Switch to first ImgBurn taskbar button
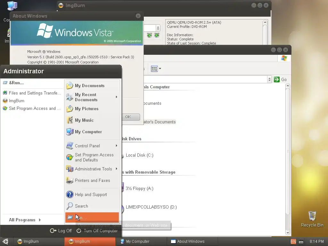Screen dimensions: 328x246 38,242
